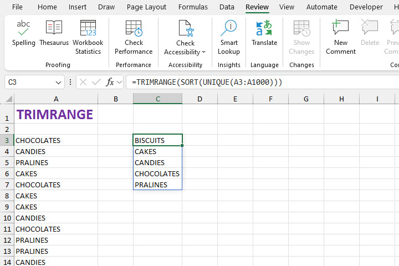Switch to the Home tab
399x266 pixels.
tap(47, 7)
